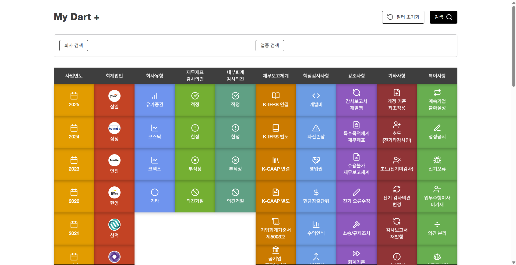516x265 pixels.
Task: Select the EY 한영 firm tile
Action: click(114, 196)
